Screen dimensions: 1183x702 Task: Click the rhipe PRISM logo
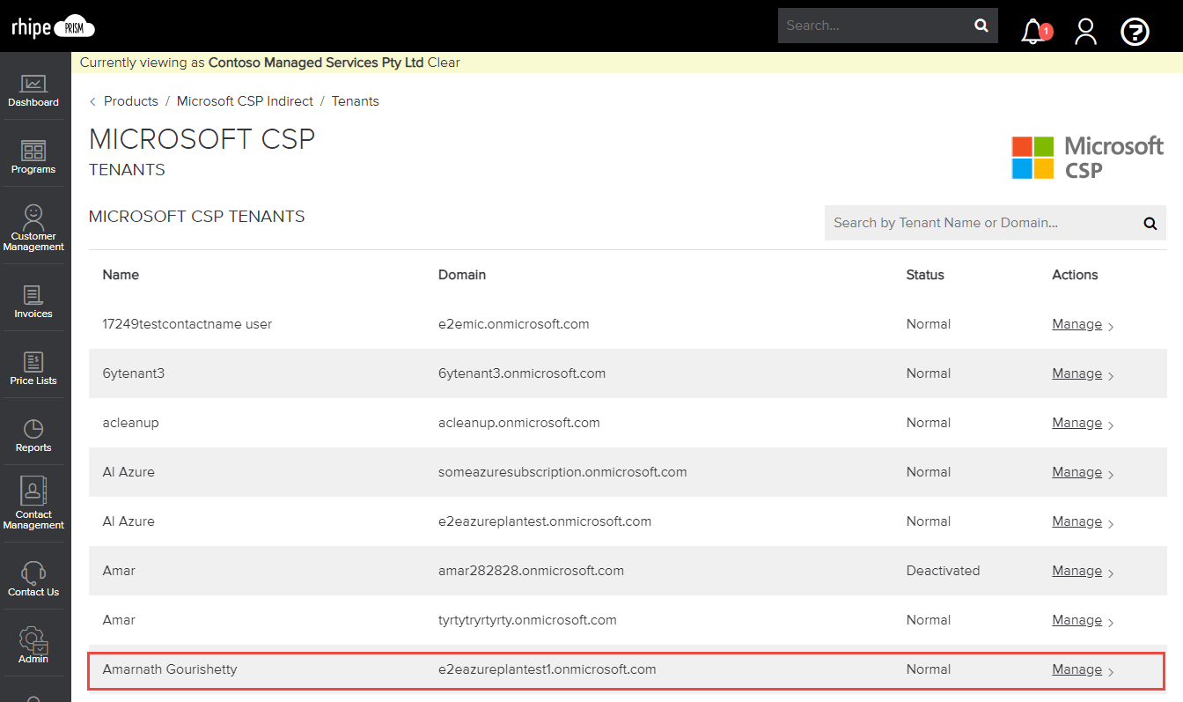pos(53,26)
